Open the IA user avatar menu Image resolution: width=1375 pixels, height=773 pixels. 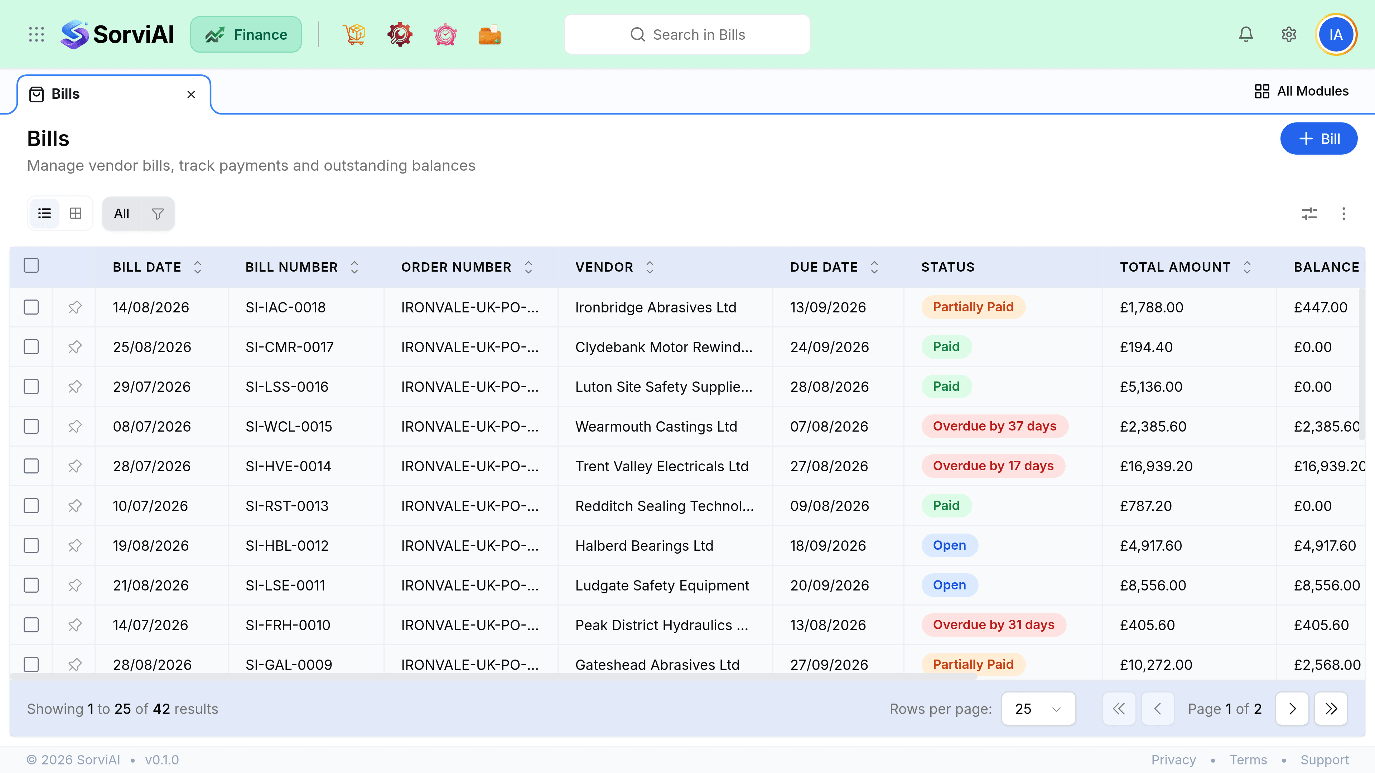pos(1336,35)
